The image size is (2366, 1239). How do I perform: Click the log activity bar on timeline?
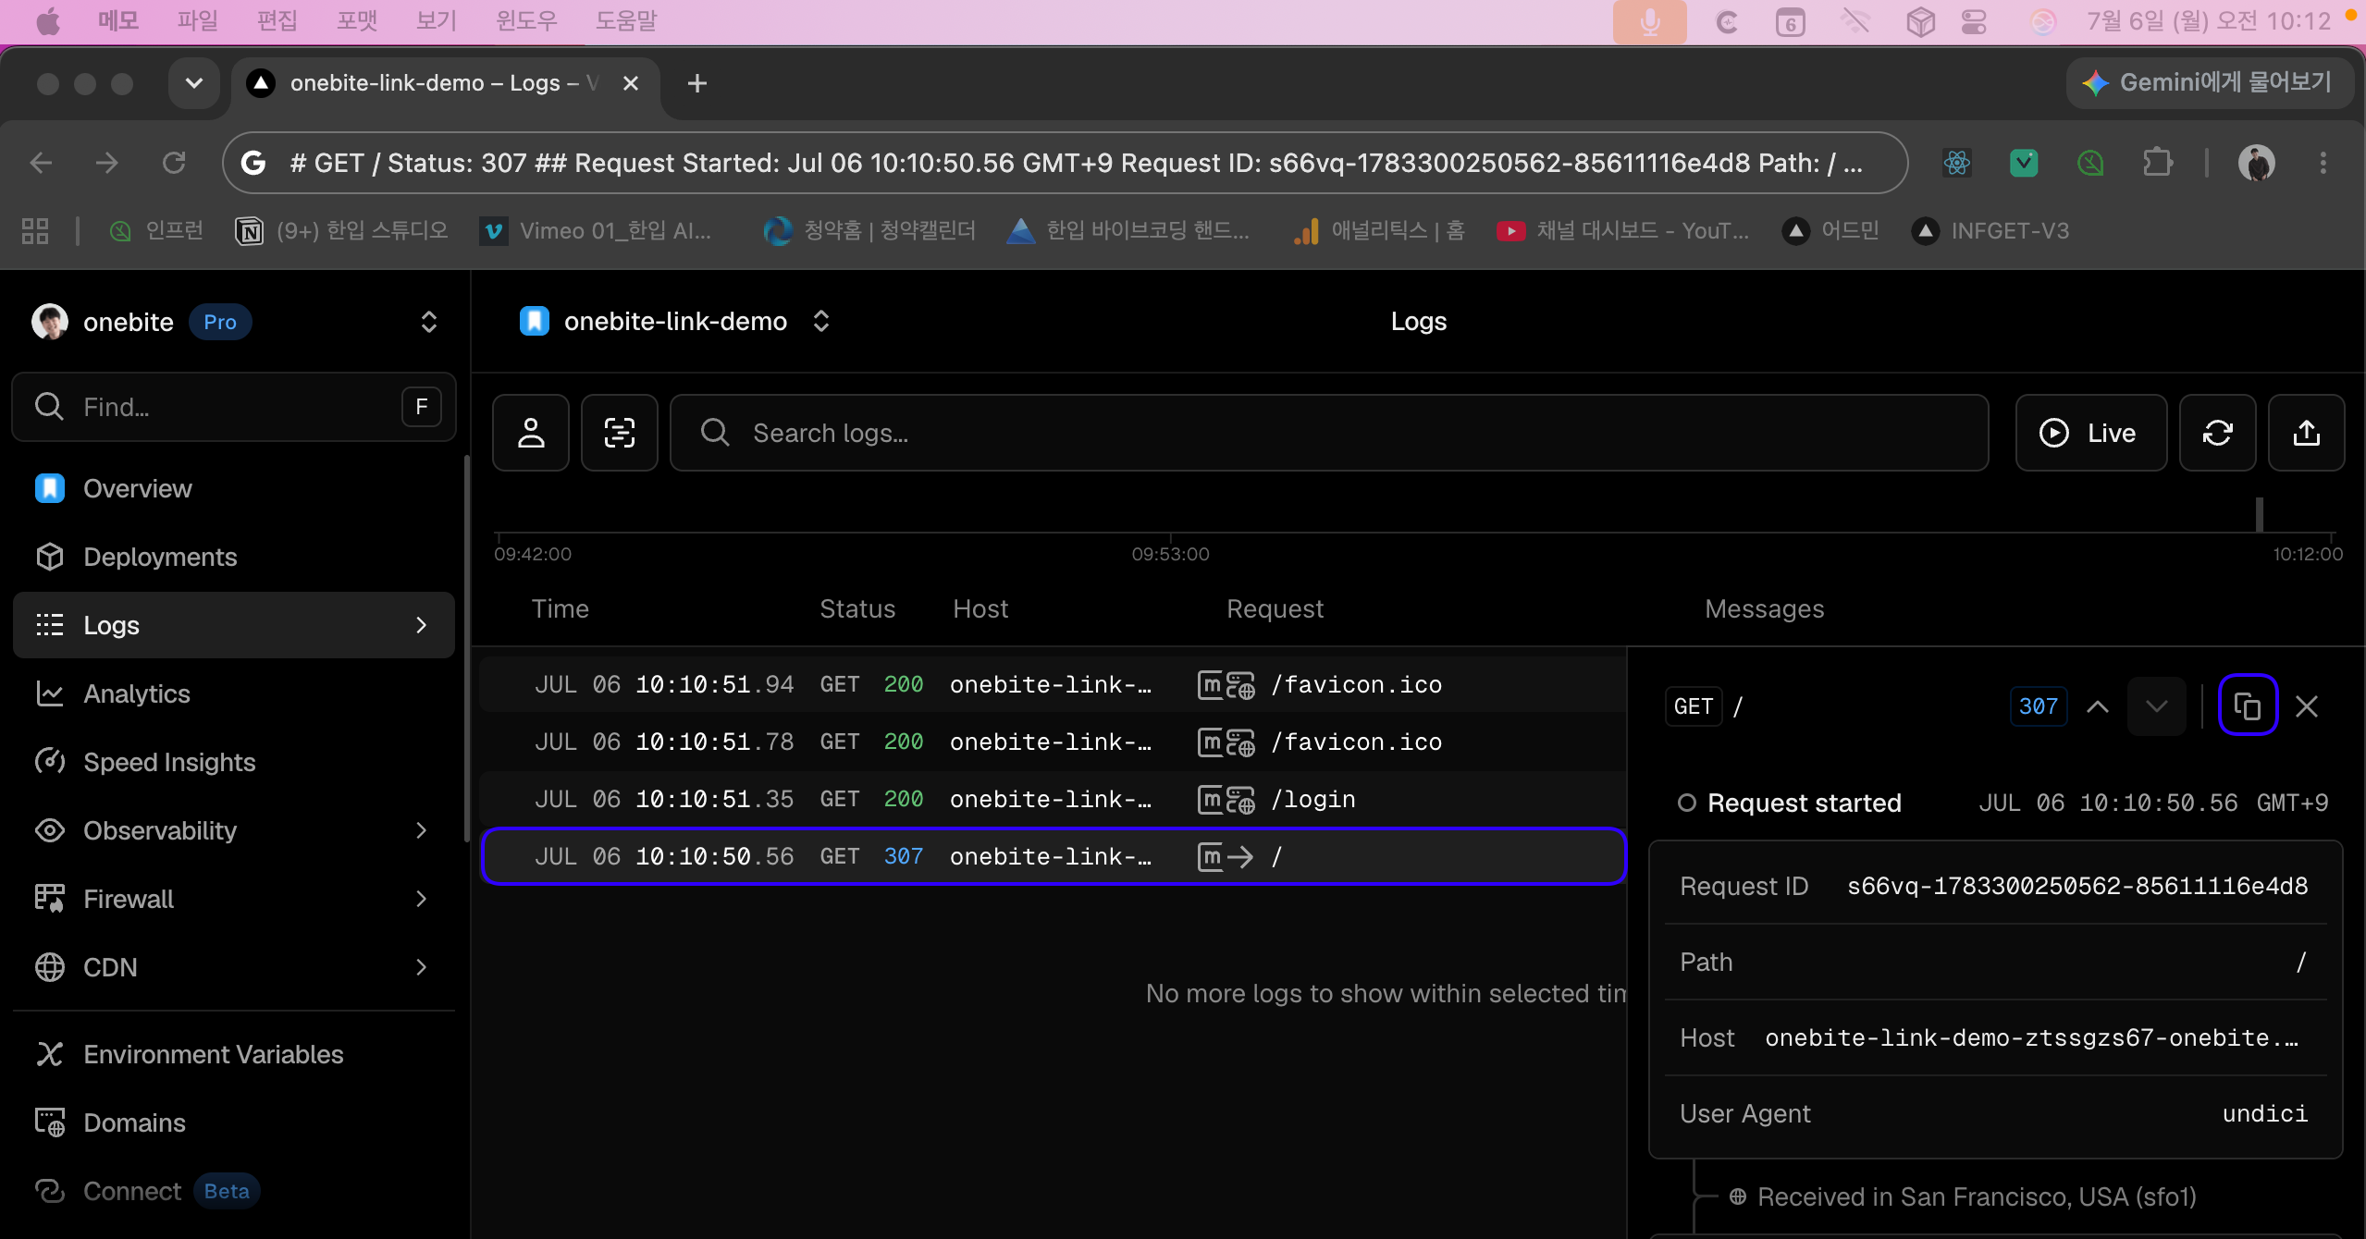click(x=2260, y=514)
